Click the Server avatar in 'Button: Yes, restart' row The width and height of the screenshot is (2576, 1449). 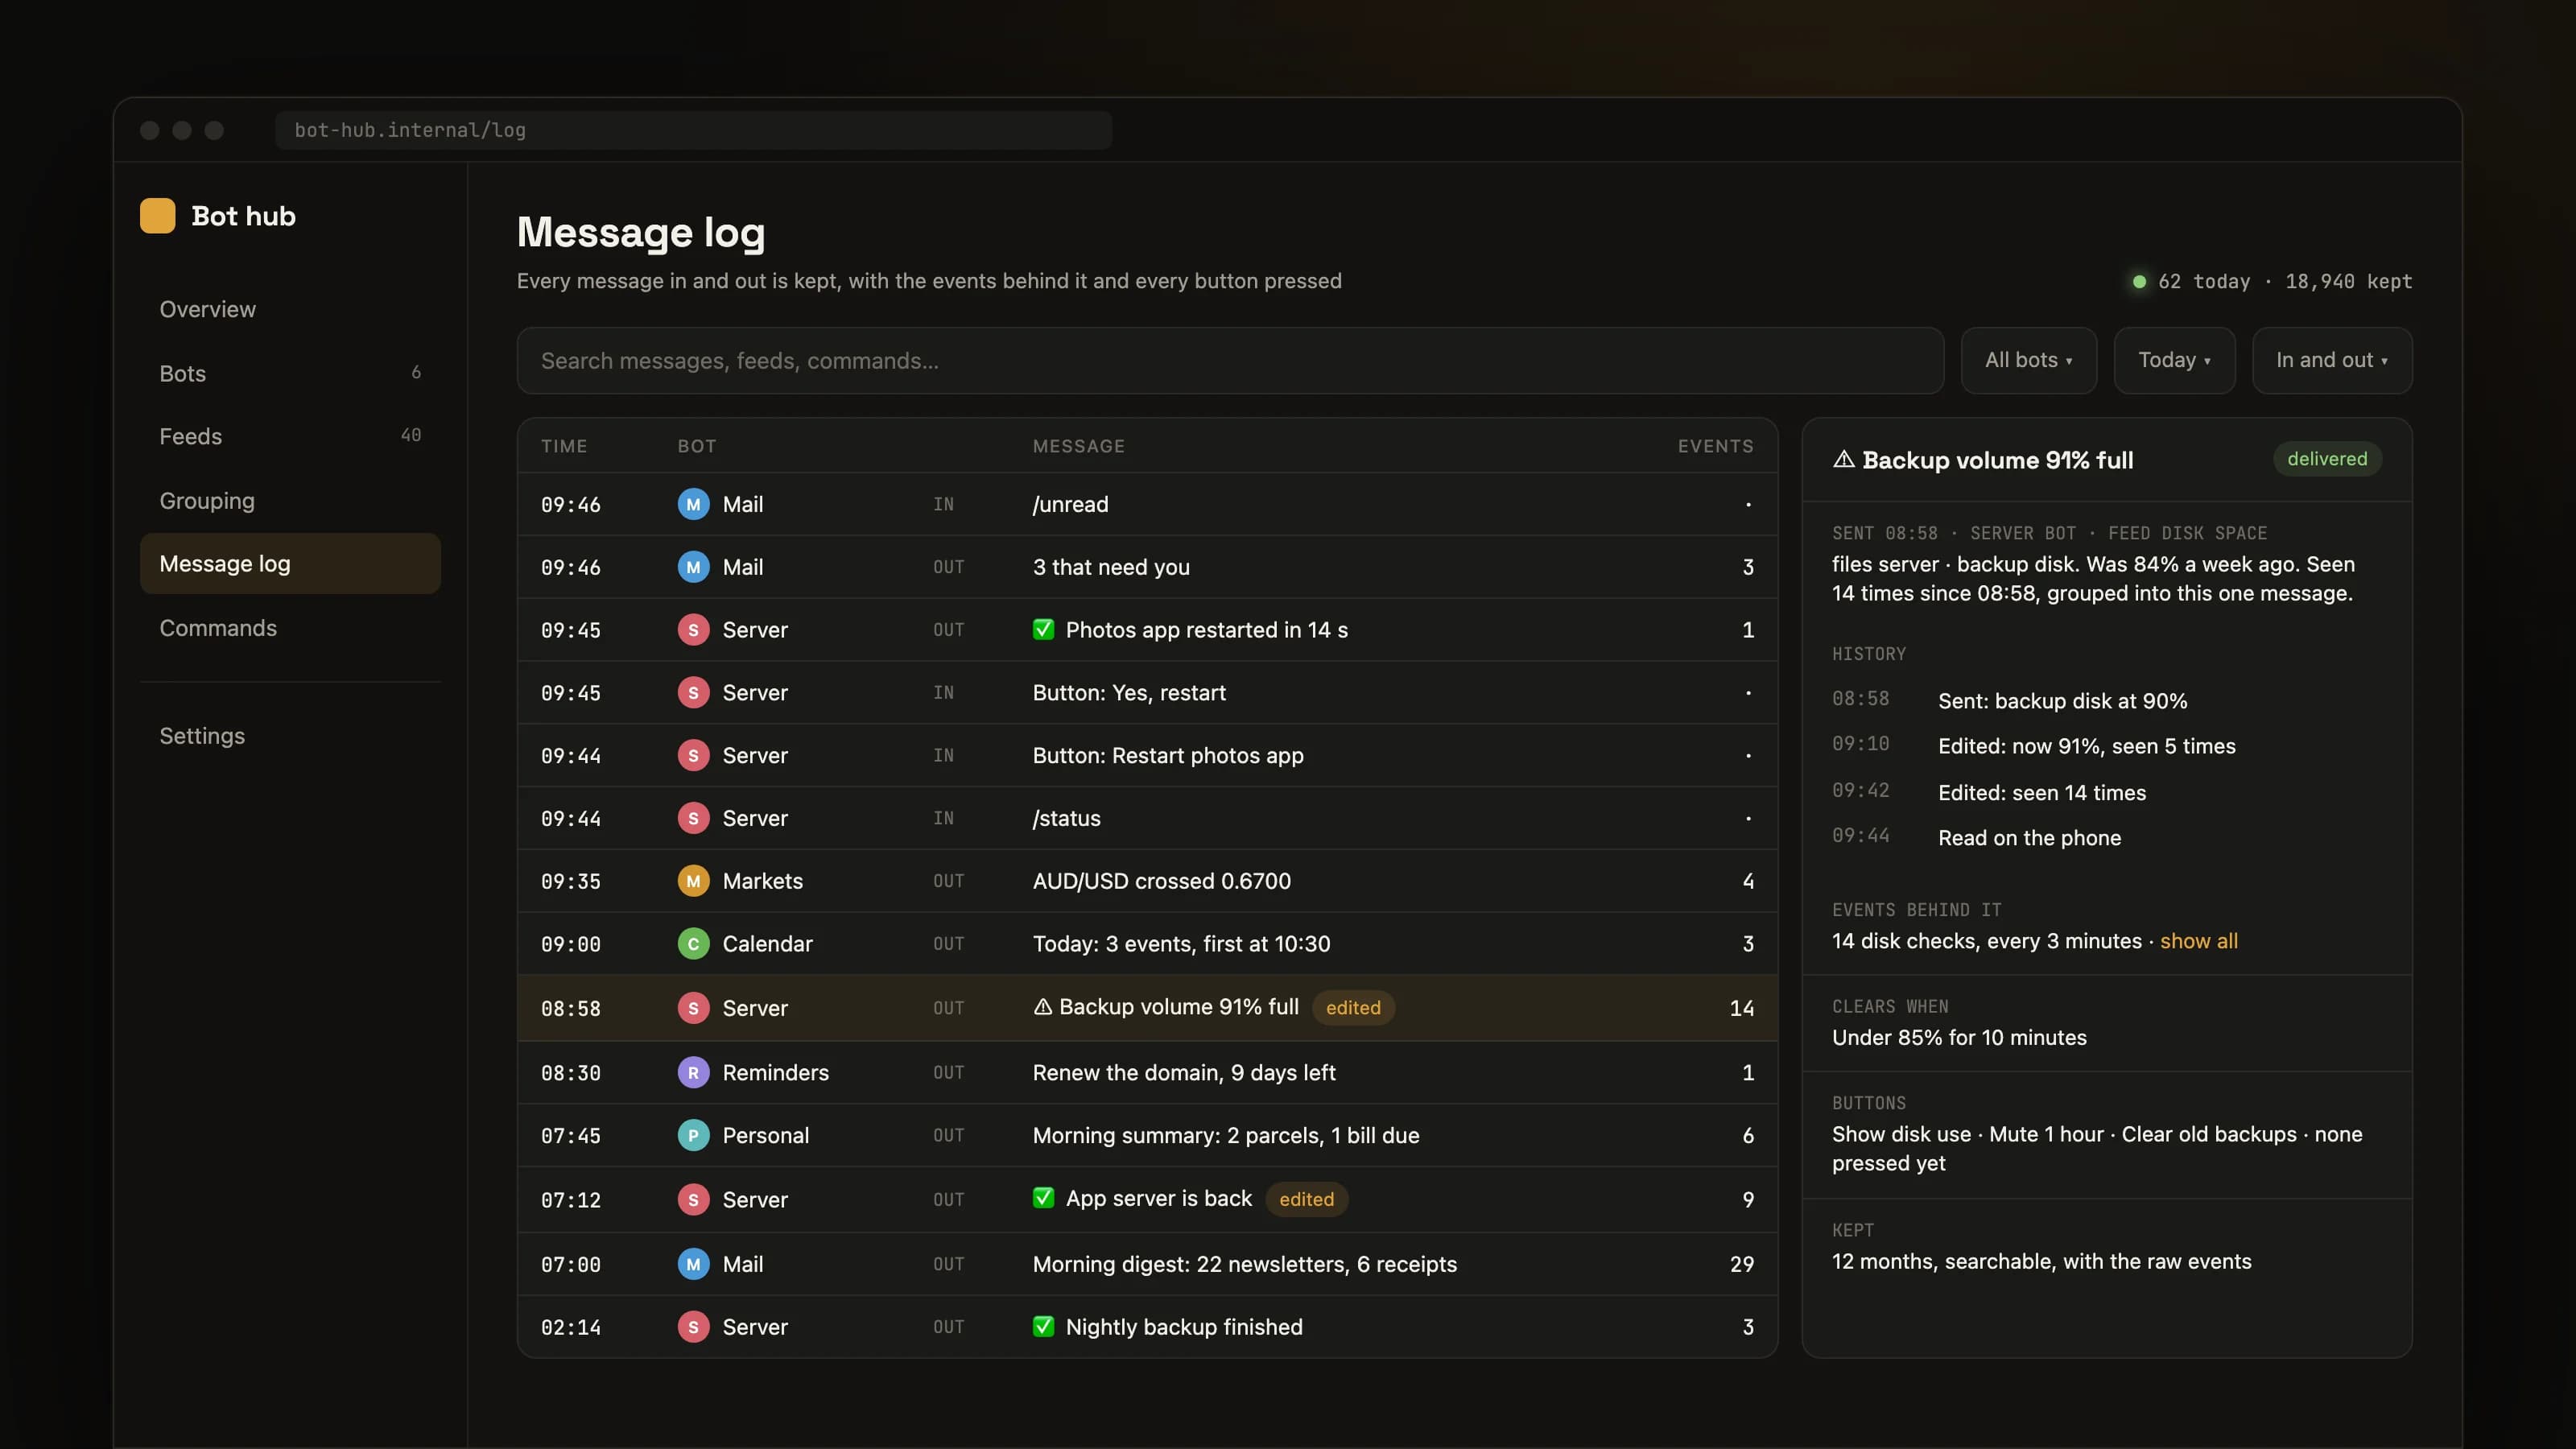pyautogui.click(x=693, y=693)
